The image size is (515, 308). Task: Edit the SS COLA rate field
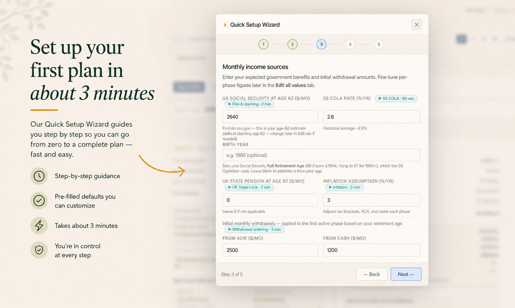tap(371, 117)
